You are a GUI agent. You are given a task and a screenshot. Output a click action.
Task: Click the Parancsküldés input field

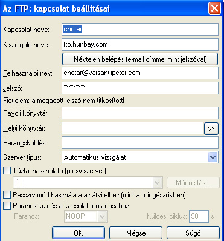tap(140, 143)
